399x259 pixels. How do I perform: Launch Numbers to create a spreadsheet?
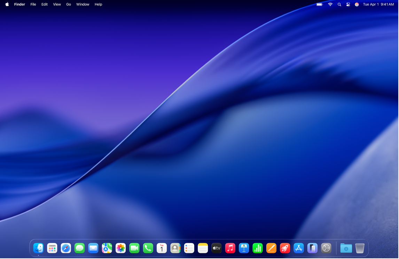pyautogui.click(x=257, y=248)
